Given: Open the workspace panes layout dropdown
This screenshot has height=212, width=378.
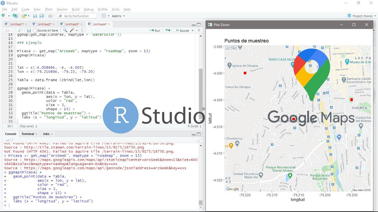Looking at the screenshot, I should 105,16.
